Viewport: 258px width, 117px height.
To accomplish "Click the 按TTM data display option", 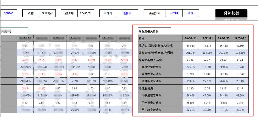I will (x=174, y=13).
